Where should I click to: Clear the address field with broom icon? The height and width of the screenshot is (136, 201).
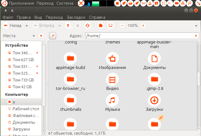tap(196, 36)
